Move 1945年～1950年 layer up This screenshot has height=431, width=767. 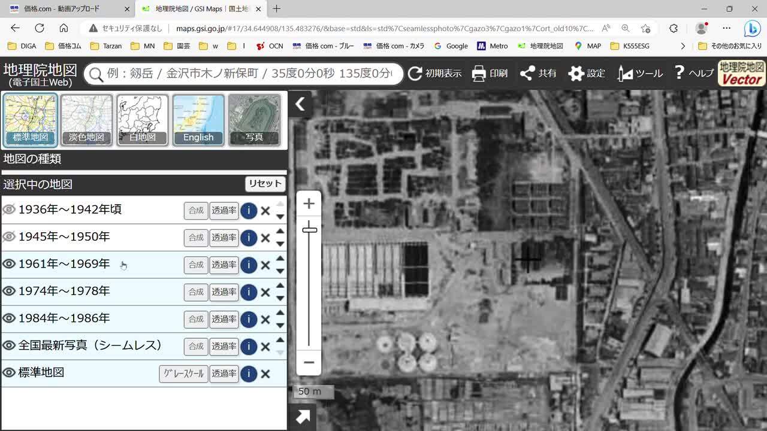(280, 231)
